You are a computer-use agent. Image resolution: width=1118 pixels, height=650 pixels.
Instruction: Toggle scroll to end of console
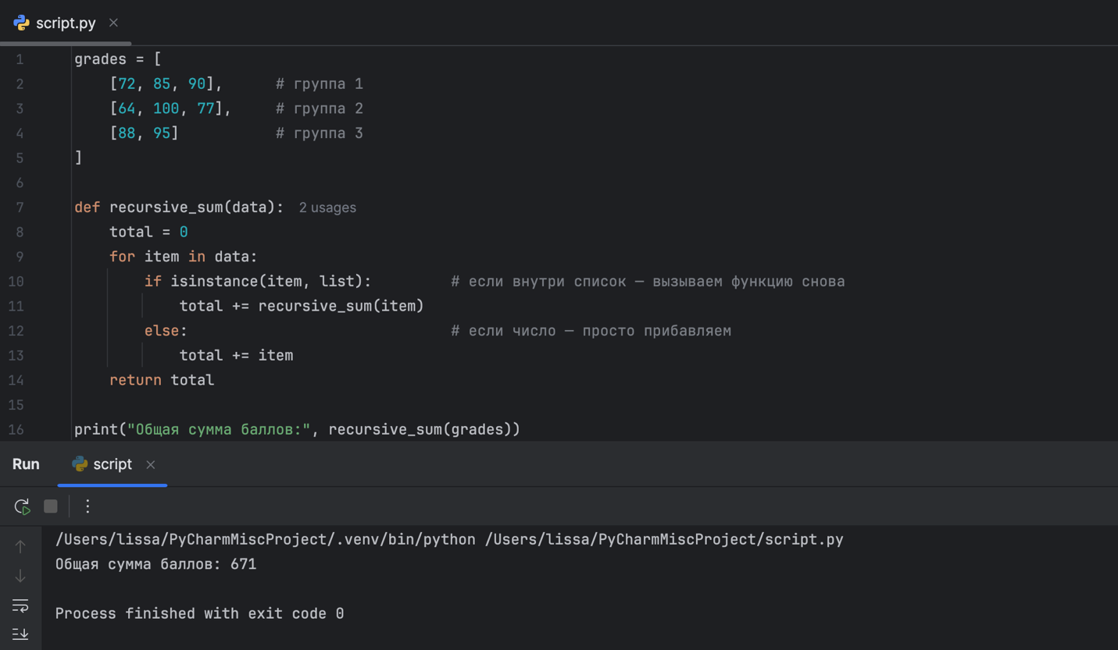[x=20, y=634]
